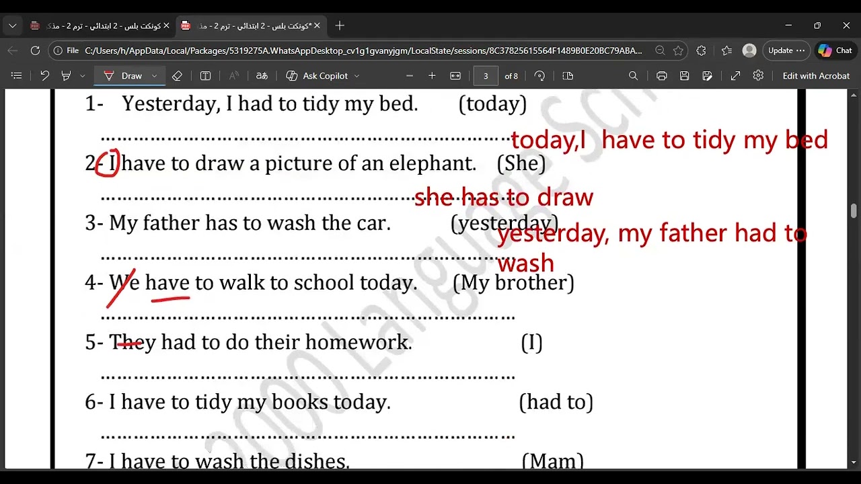The image size is (861, 484).
Task: Open a new browser tab
Action: coord(340,26)
